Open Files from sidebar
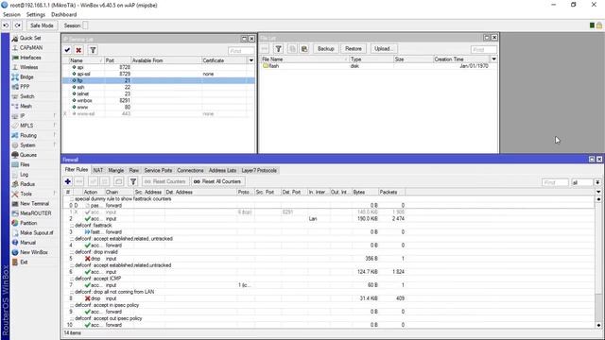 tap(25, 164)
